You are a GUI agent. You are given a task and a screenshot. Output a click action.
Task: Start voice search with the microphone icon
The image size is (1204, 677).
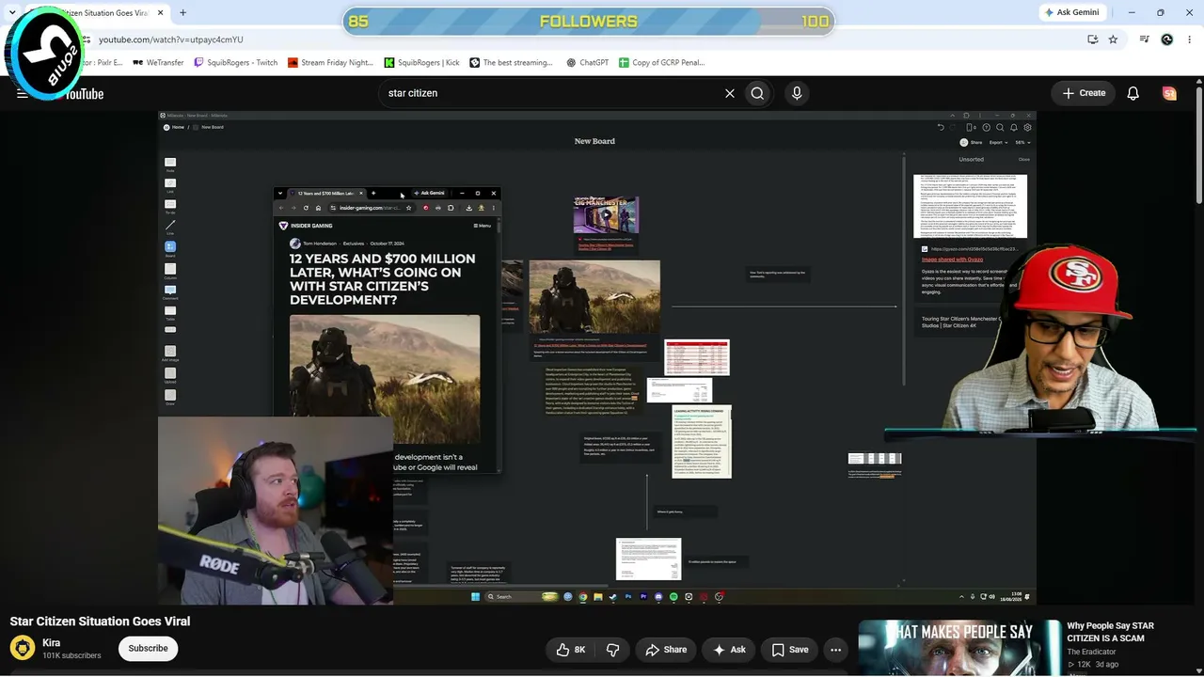click(x=797, y=93)
